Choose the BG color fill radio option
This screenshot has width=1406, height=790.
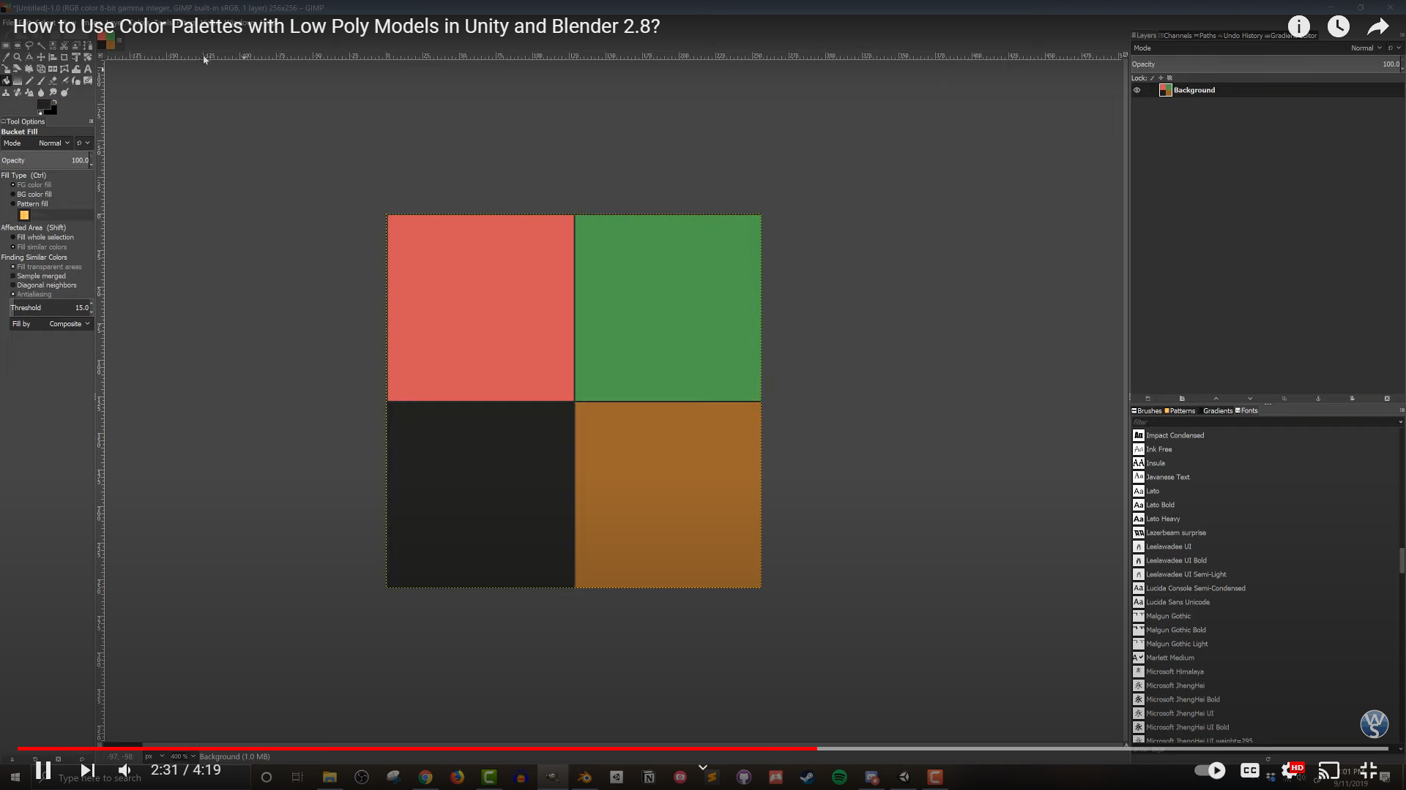13,195
